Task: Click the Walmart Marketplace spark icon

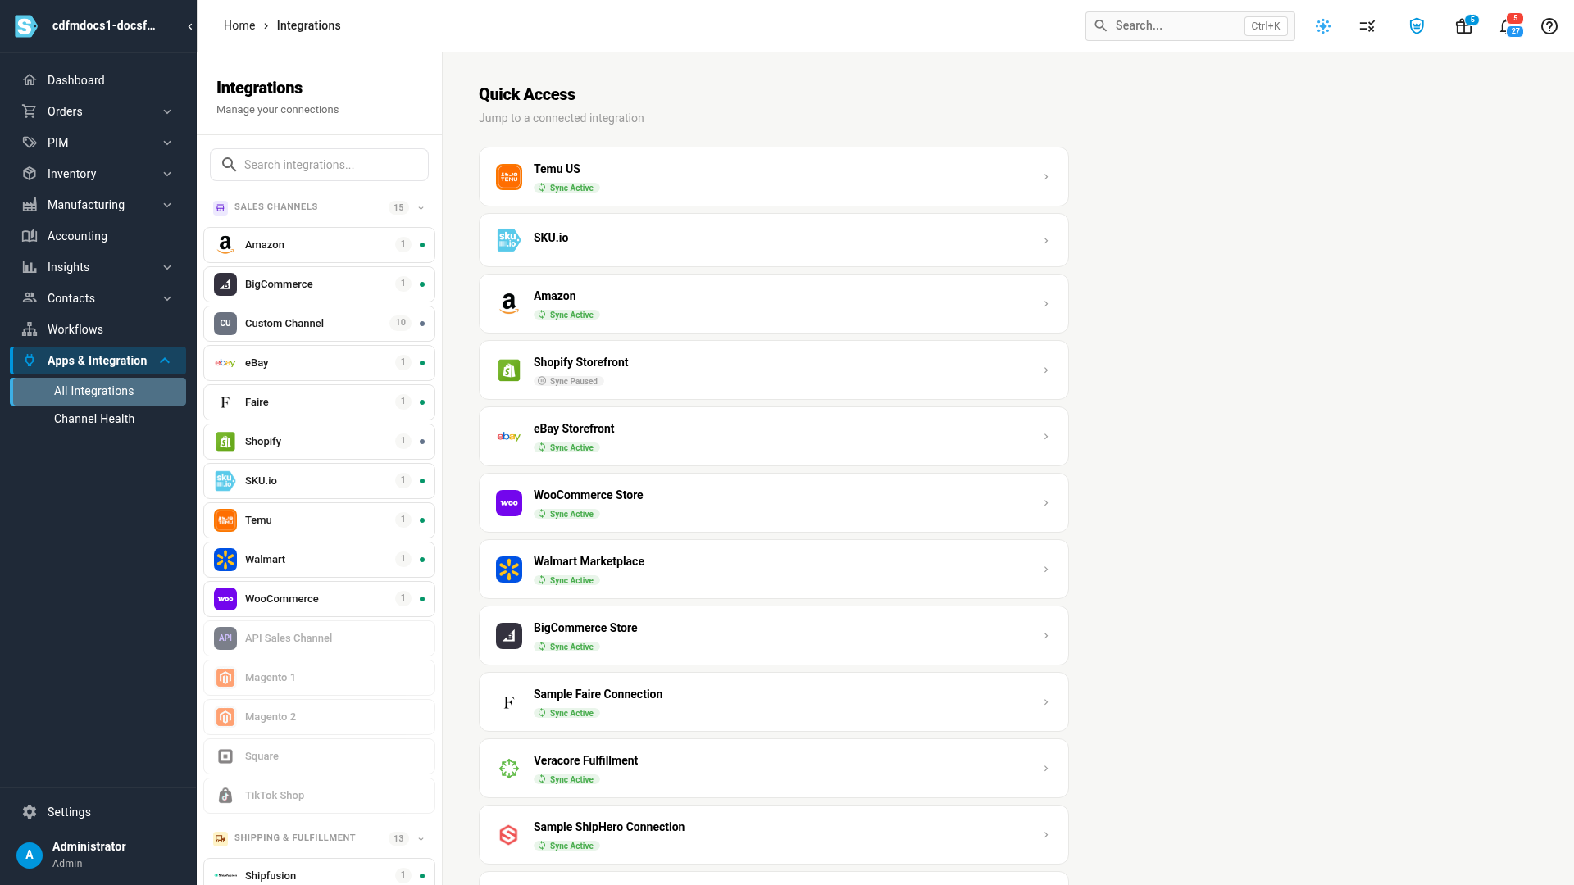Action: [509, 570]
